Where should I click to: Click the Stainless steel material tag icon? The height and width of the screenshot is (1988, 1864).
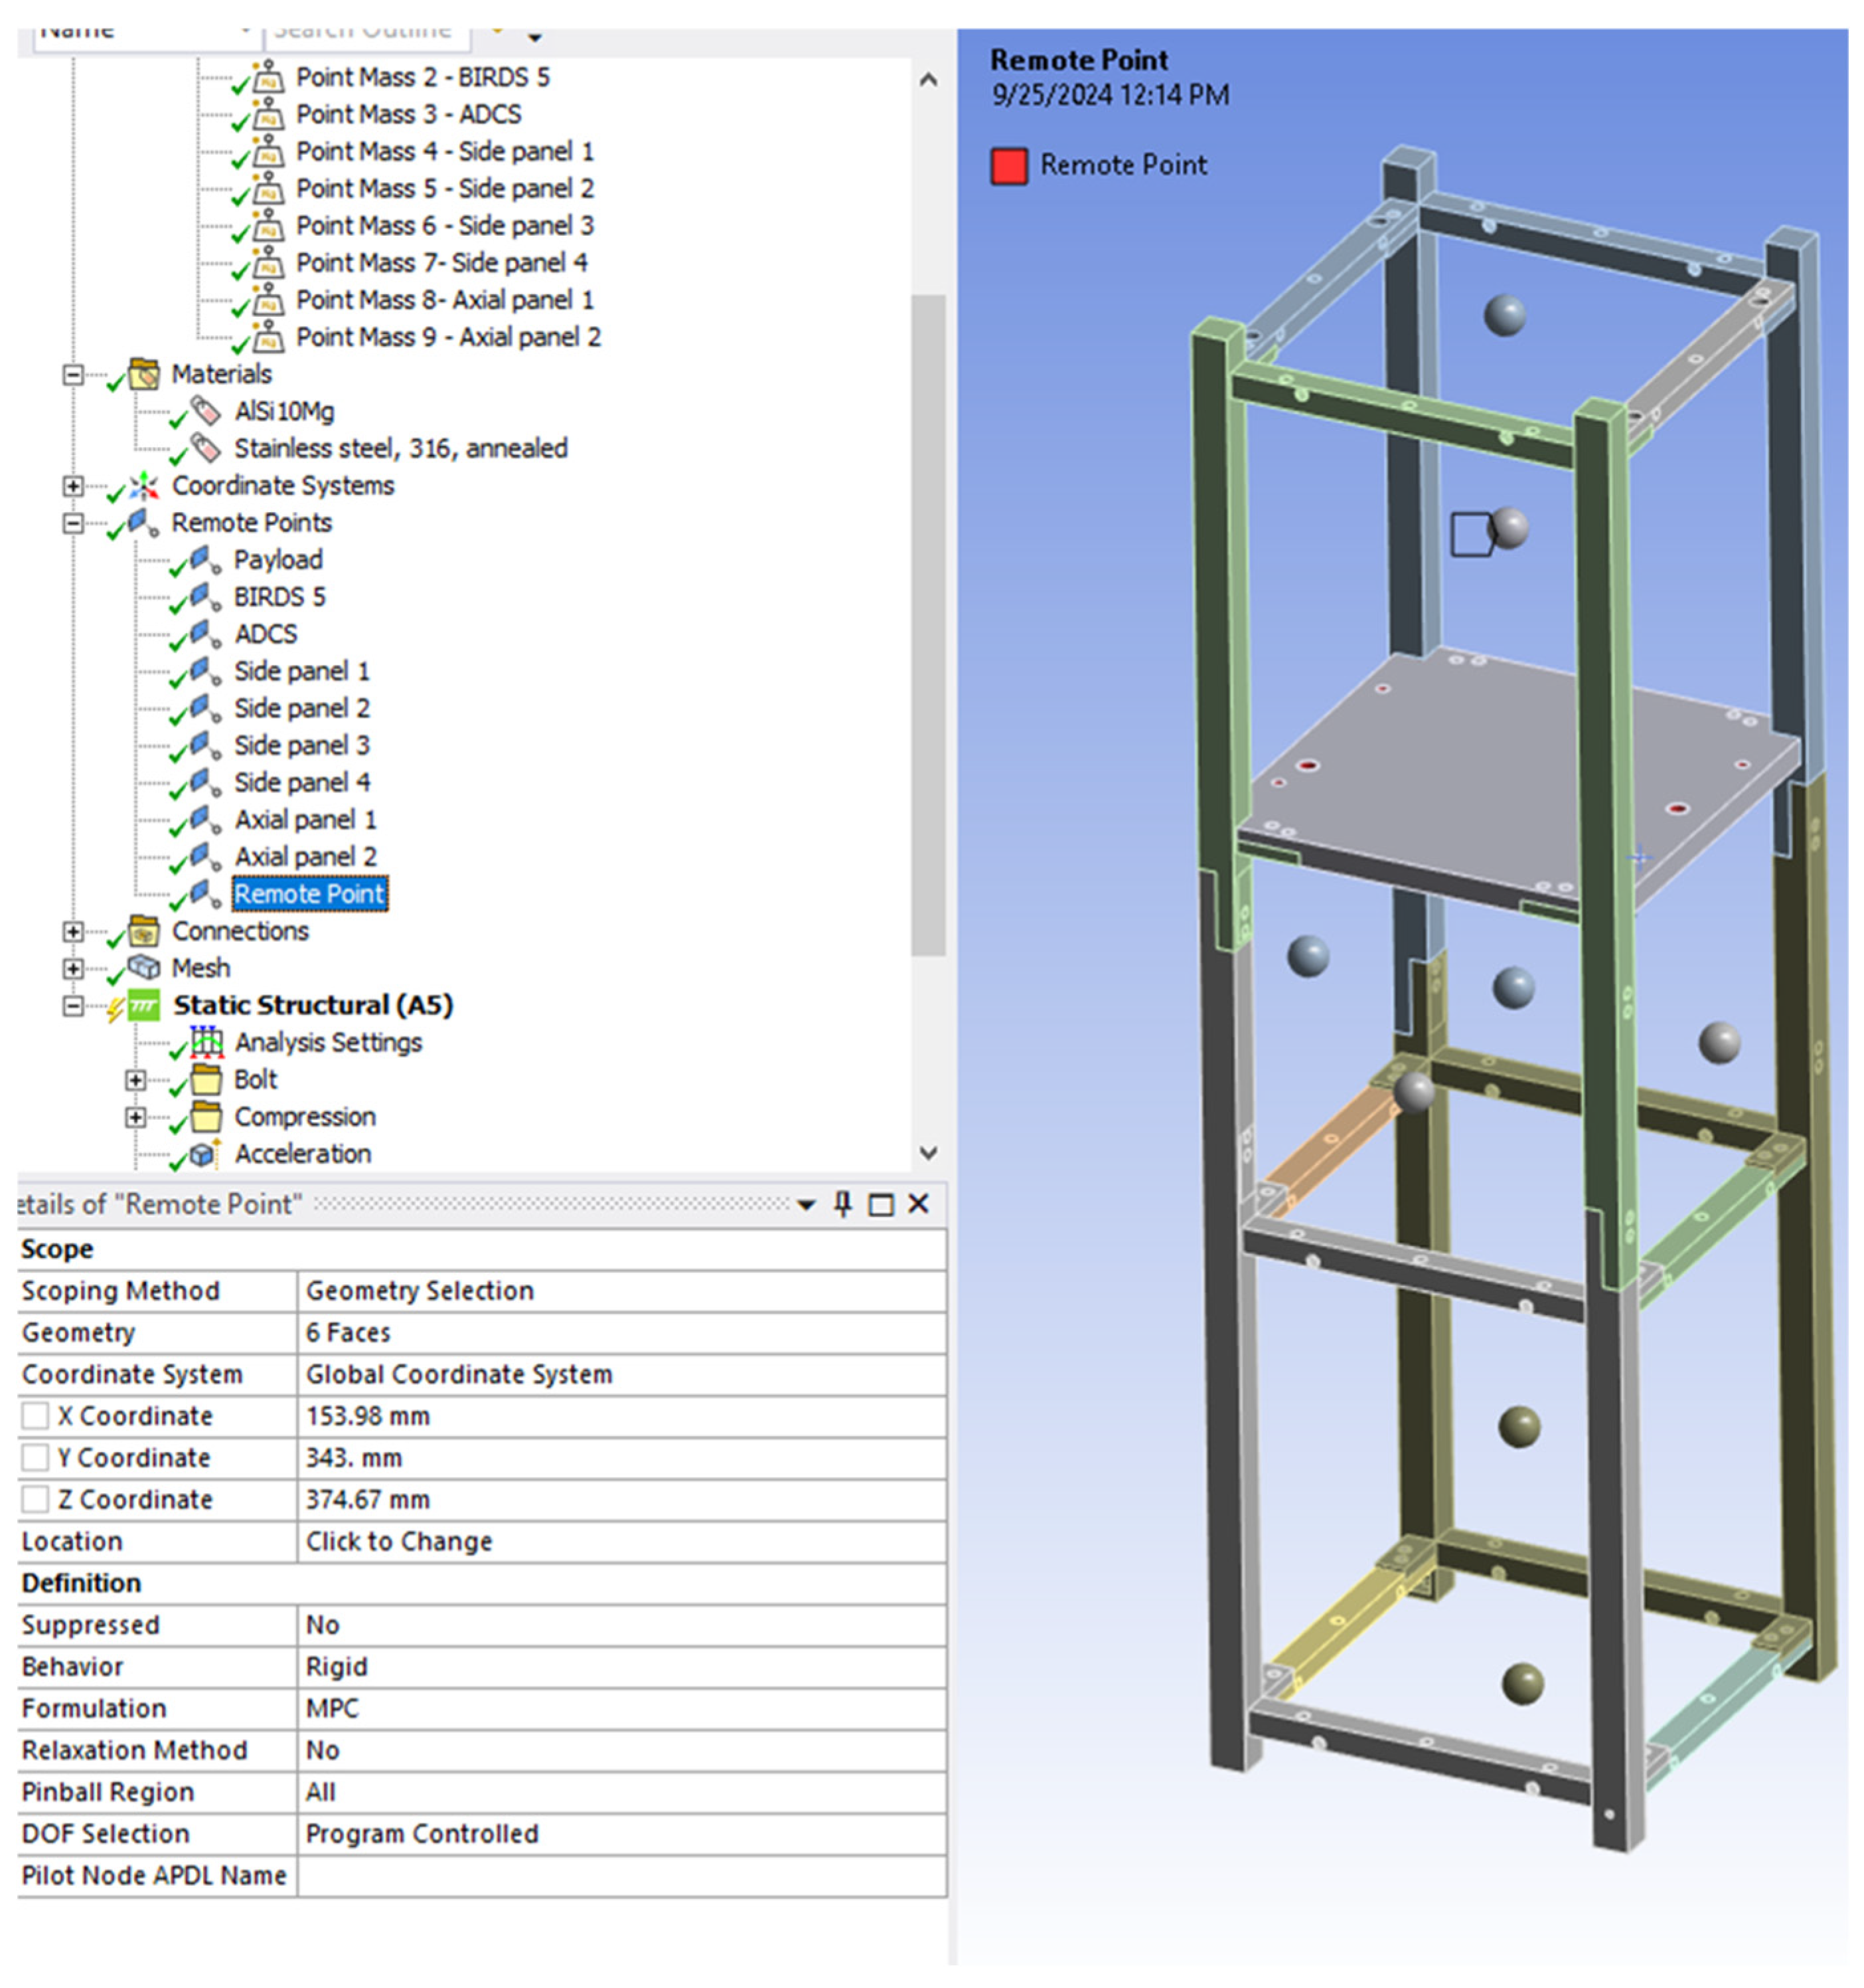[206, 448]
